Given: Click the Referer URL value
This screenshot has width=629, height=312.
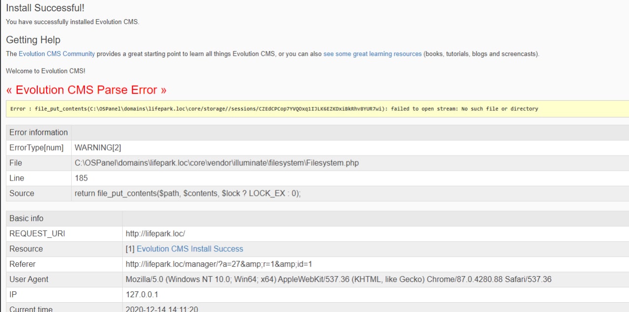Looking at the screenshot, I should [x=219, y=264].
